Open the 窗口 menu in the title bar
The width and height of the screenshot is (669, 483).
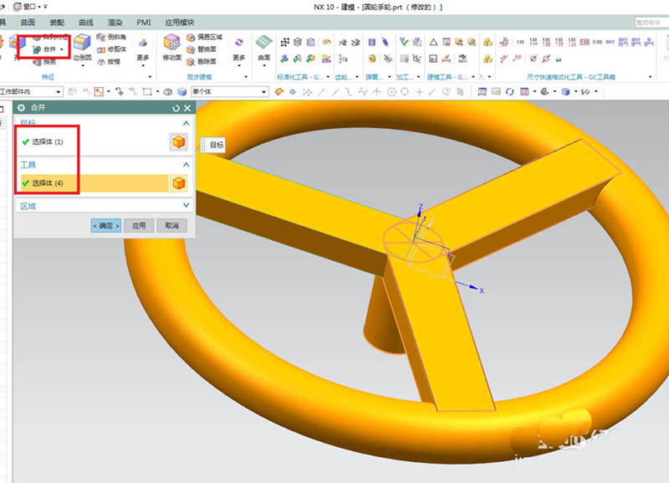pyautogui.click(x=28, y=7)
